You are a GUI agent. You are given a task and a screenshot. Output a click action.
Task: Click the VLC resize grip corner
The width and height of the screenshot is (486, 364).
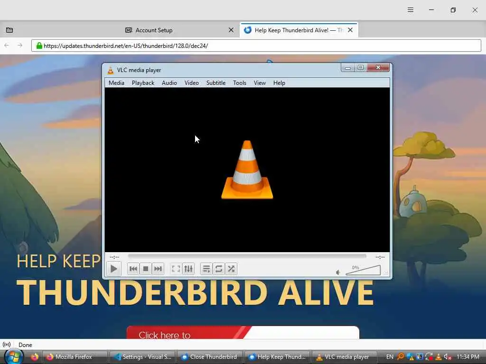click(x=386, y=273)
